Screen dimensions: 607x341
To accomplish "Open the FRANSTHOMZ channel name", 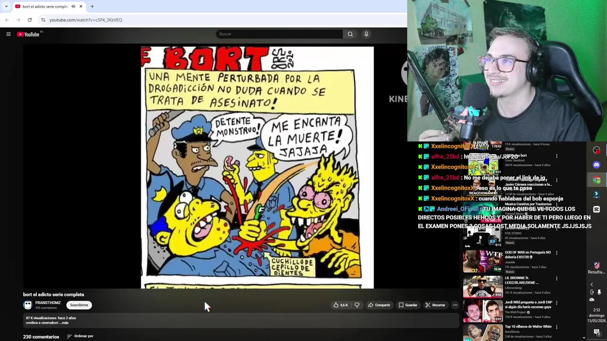I will point(48,303).
